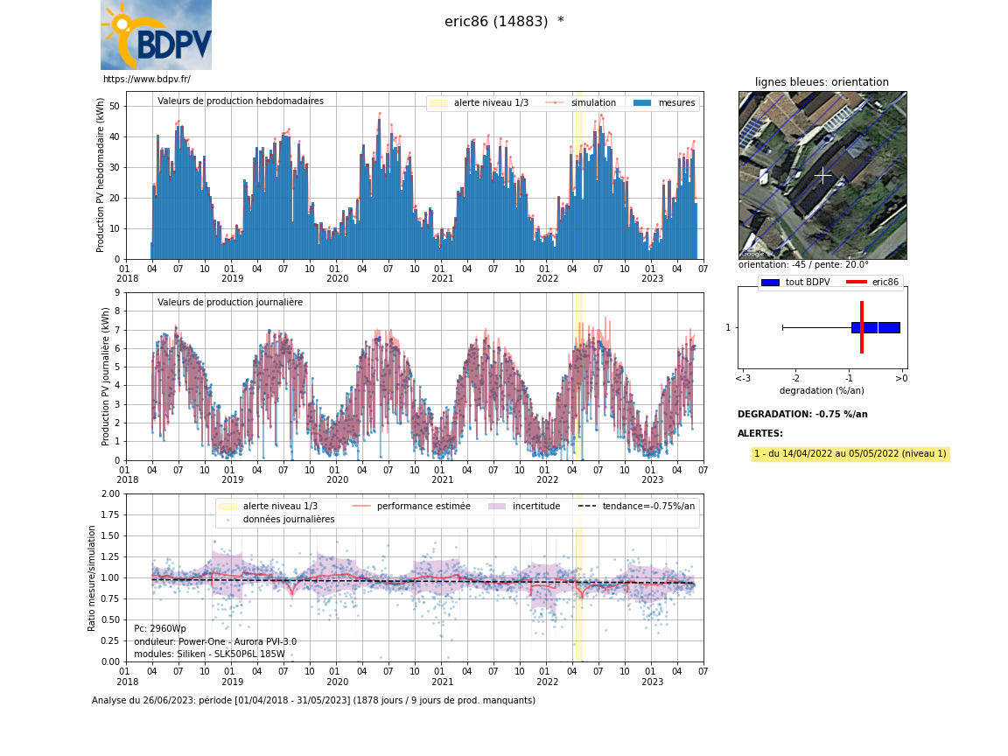Click yellow alert swatch in weekly chart legend
1008x756 pixels.
pyautogui.click(x=438, y=103)
